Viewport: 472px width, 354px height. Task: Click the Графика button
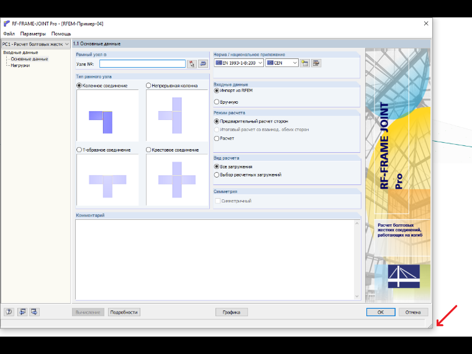[232, 312]
